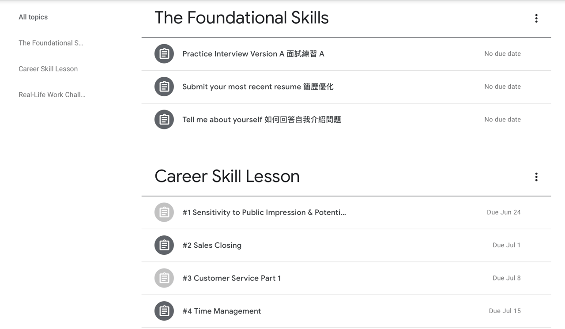
Task: Click the clipboard icon beside Submit your resume
Action: (164, 87)
